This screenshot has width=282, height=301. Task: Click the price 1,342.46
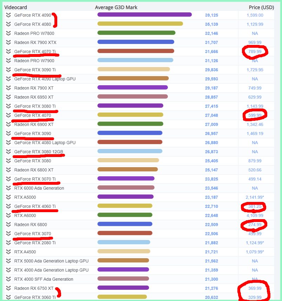(x=255, y=124)
